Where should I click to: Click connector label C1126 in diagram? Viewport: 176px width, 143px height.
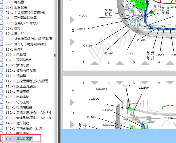click(x=87, y=46)
